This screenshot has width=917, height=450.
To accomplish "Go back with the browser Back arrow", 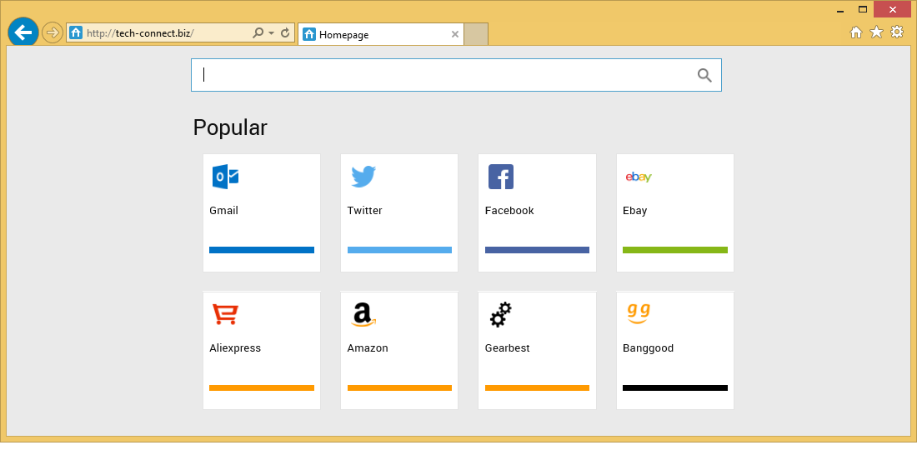I will [x=23, y=32].
